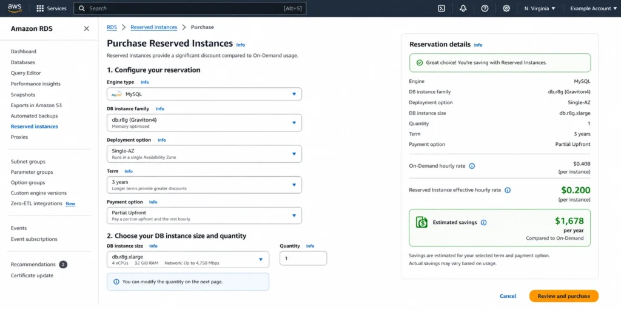Open Recommendations in sidebar
This screenshot has width=621, height=310.
(33, 265)
